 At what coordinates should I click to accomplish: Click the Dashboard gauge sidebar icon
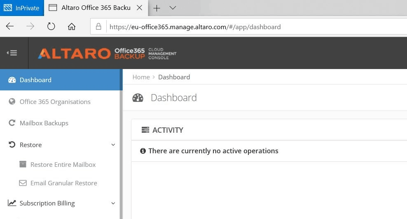12,80
